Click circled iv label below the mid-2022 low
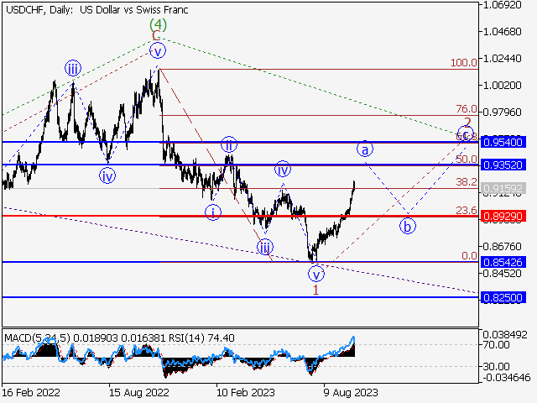537x403 pixels. [107, 175]
